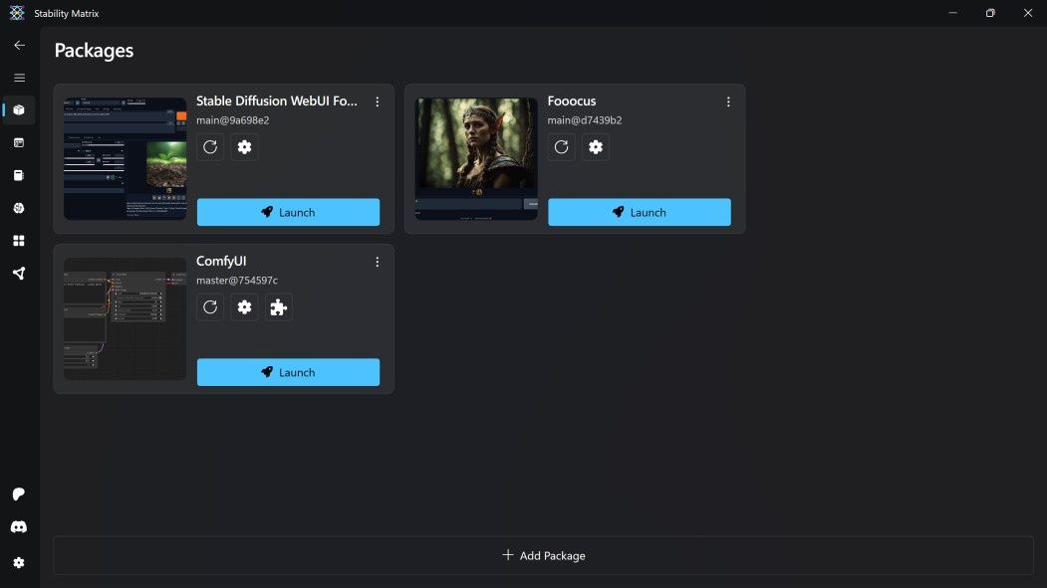Click the master@754597c version text

237,280
